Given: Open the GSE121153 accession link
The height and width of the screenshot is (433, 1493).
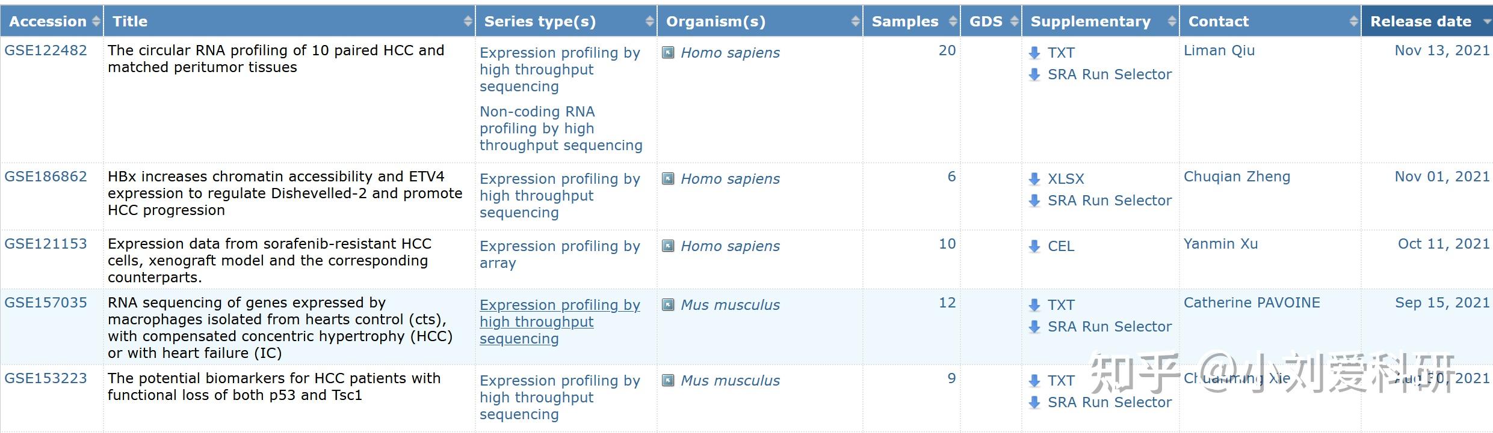Looking at the screenshot, I should [x=46, y=244].
